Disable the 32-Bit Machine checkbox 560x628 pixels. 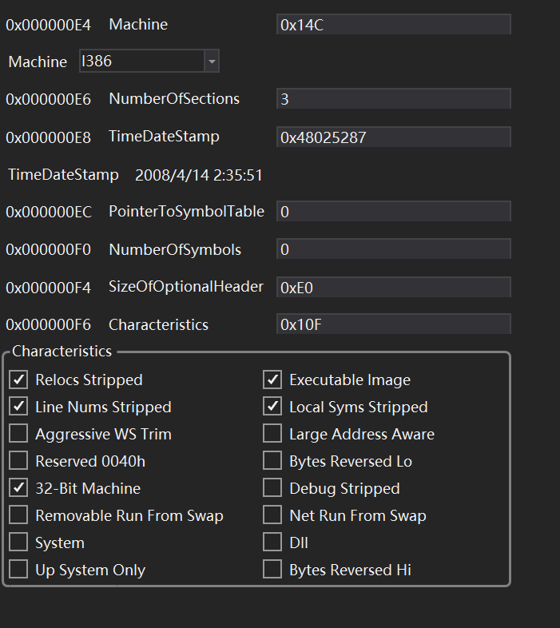tap(18, 488)
